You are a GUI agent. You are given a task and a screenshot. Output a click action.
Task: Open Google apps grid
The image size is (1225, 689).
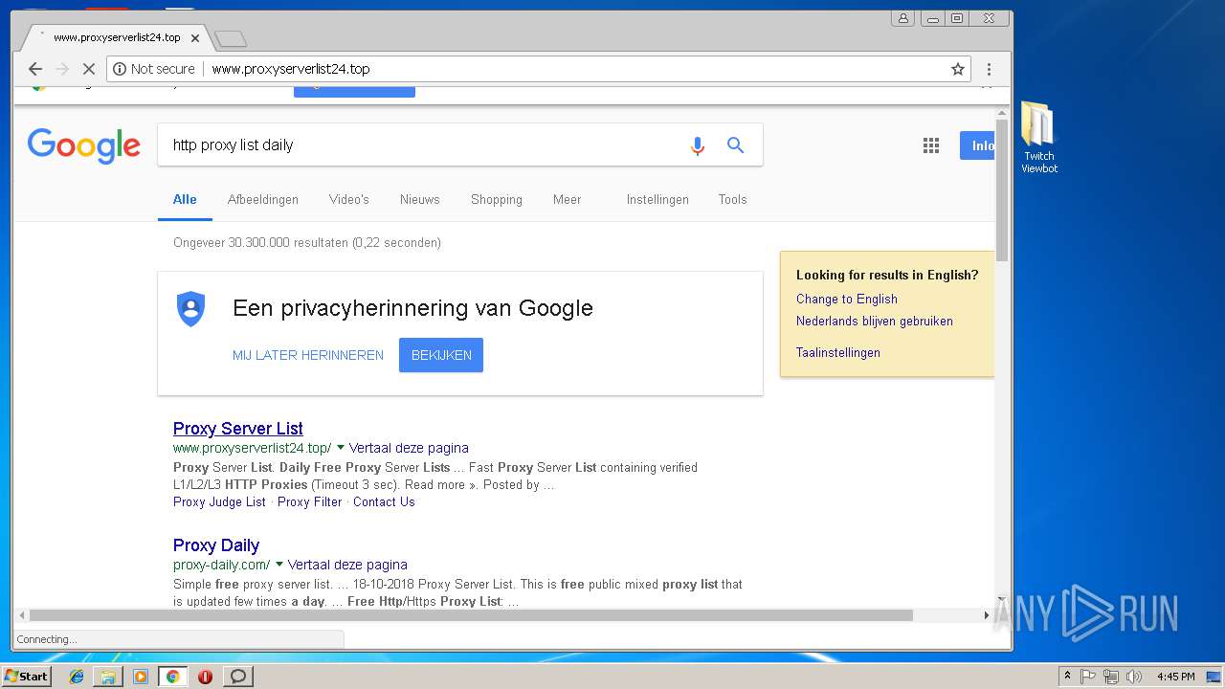[x=930, y=145]
